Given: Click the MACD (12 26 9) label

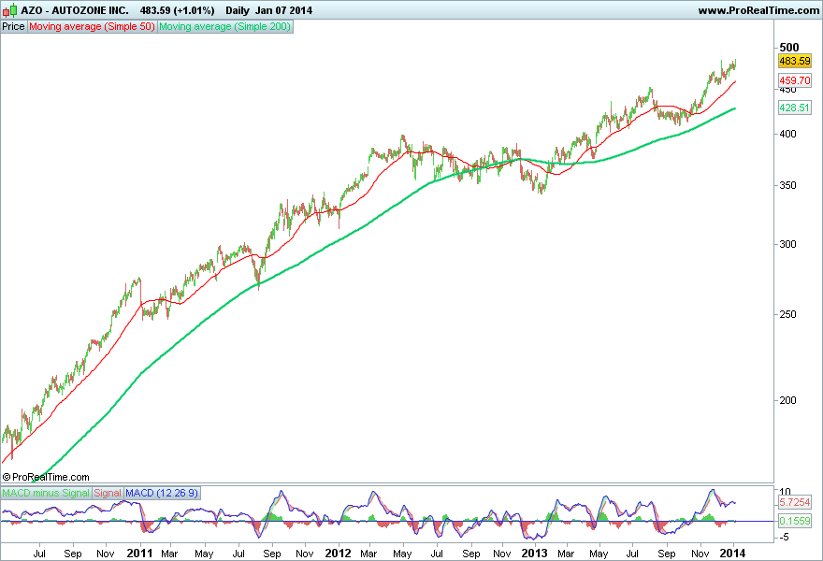Looking at the screenshot, I should tap(162, 493).
